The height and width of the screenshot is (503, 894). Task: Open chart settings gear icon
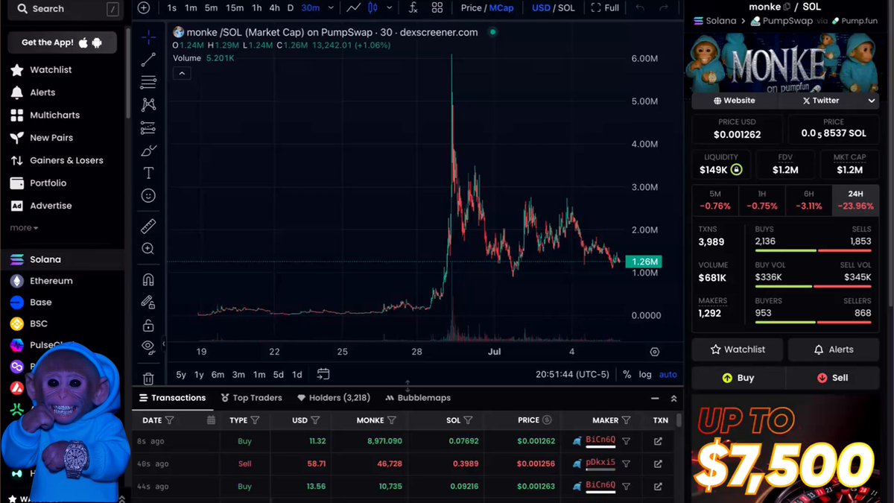coord(655,352)
